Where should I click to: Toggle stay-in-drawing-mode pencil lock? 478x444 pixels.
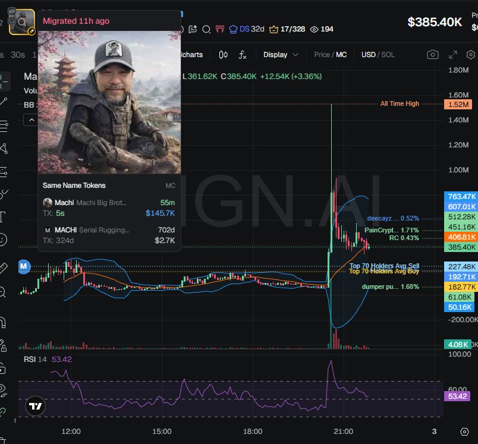[3, 345]
